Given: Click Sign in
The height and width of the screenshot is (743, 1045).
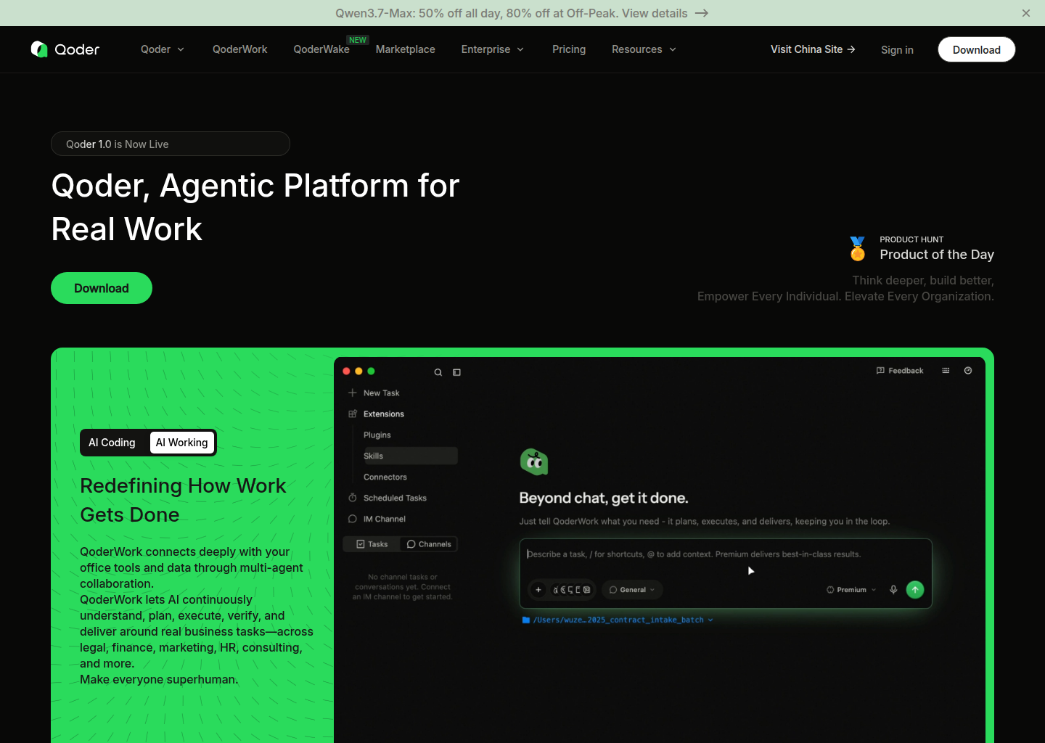Looking at the screenshot, I should [897, 50].
